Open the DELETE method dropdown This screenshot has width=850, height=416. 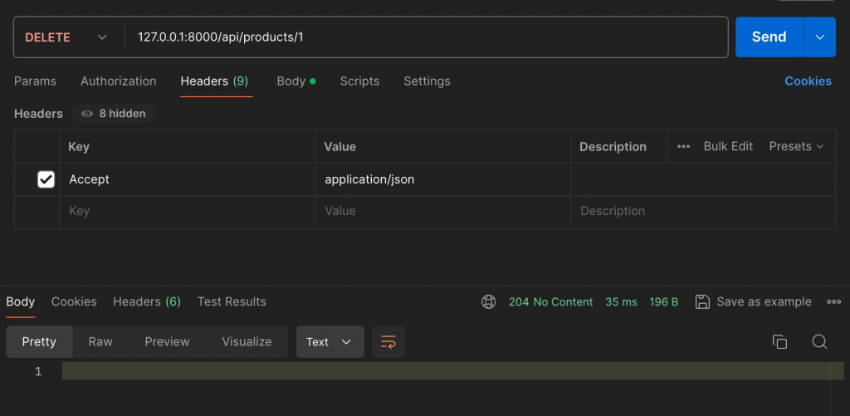tap(66, 37)
